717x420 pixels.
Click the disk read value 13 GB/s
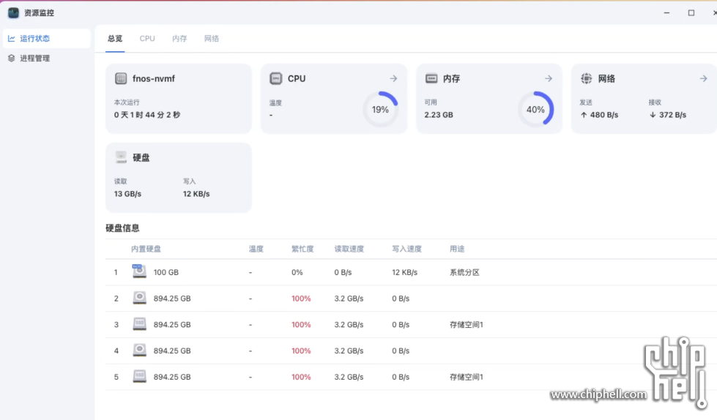tap(127, 194)
